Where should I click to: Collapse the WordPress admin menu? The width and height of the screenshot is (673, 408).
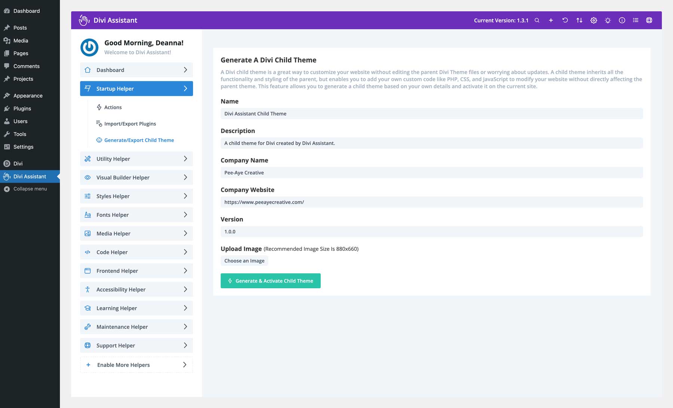pos(30,189)
